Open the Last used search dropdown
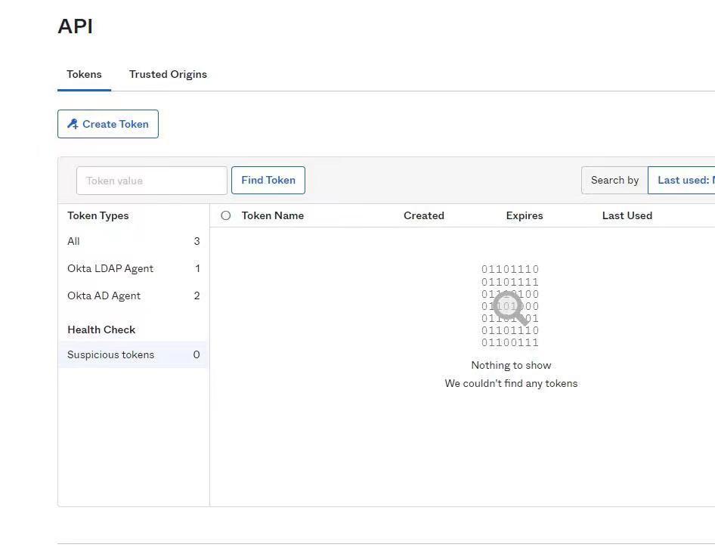715x560 pixels. click(x=684, y=180)
